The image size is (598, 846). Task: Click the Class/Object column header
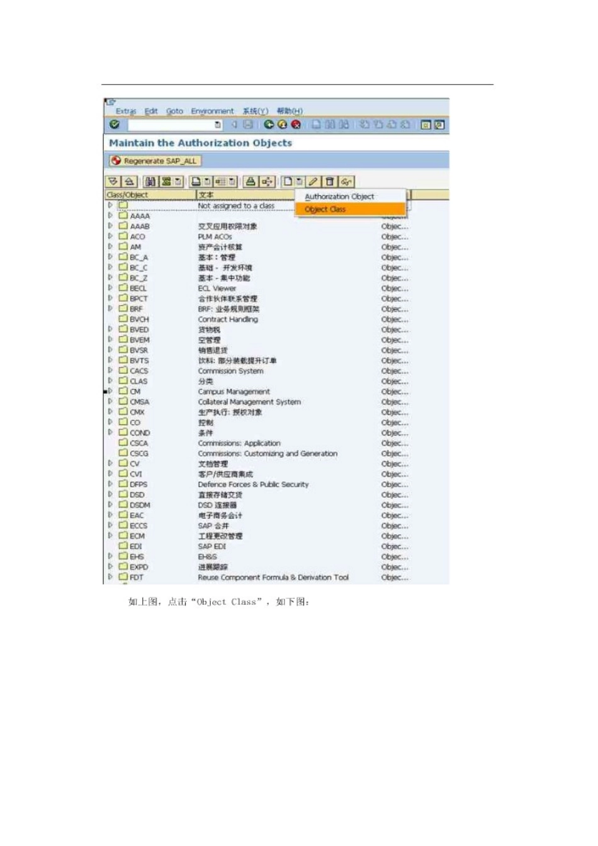(x=150, y=195)
